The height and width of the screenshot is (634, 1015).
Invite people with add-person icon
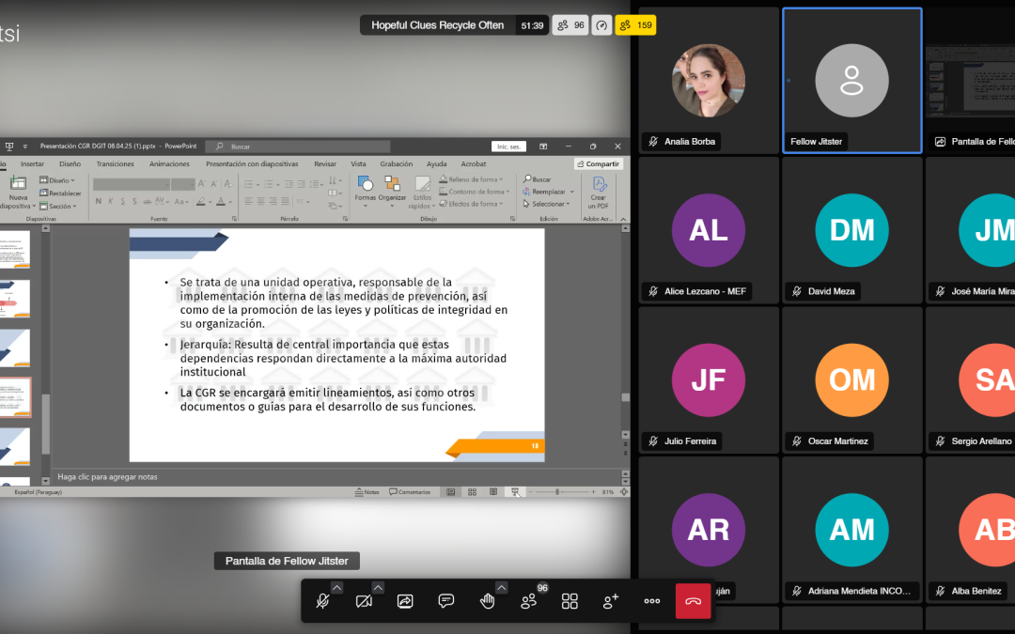[611, 601]
